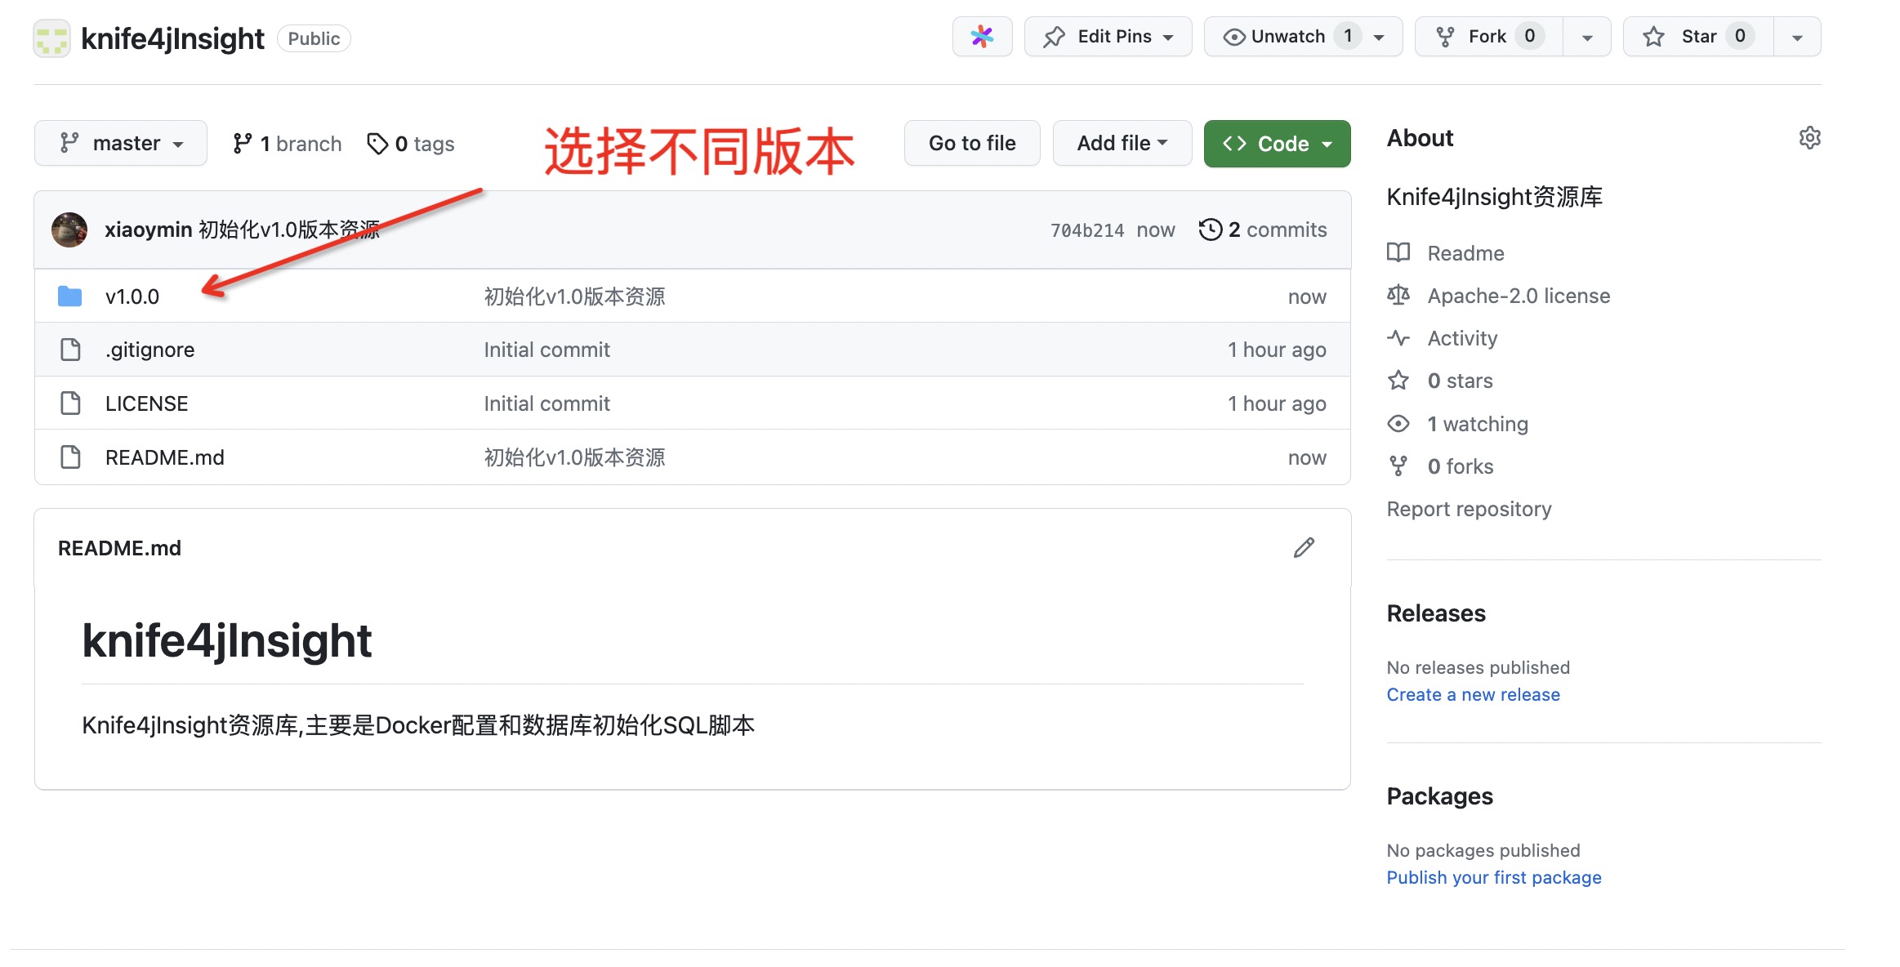Click the Go to file button
The width and height of the screenshot is (1900, 967).
972,144
